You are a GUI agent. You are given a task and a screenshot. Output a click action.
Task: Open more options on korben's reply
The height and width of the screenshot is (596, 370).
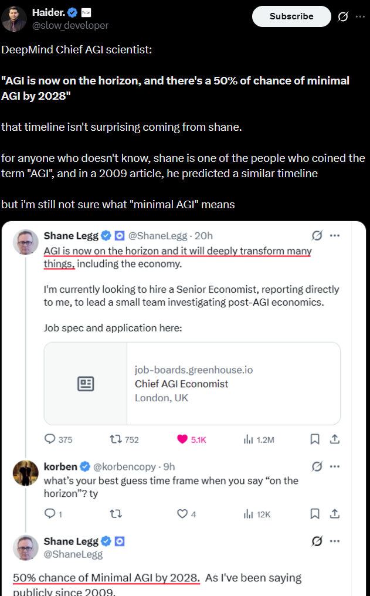[x=335, y=466]
